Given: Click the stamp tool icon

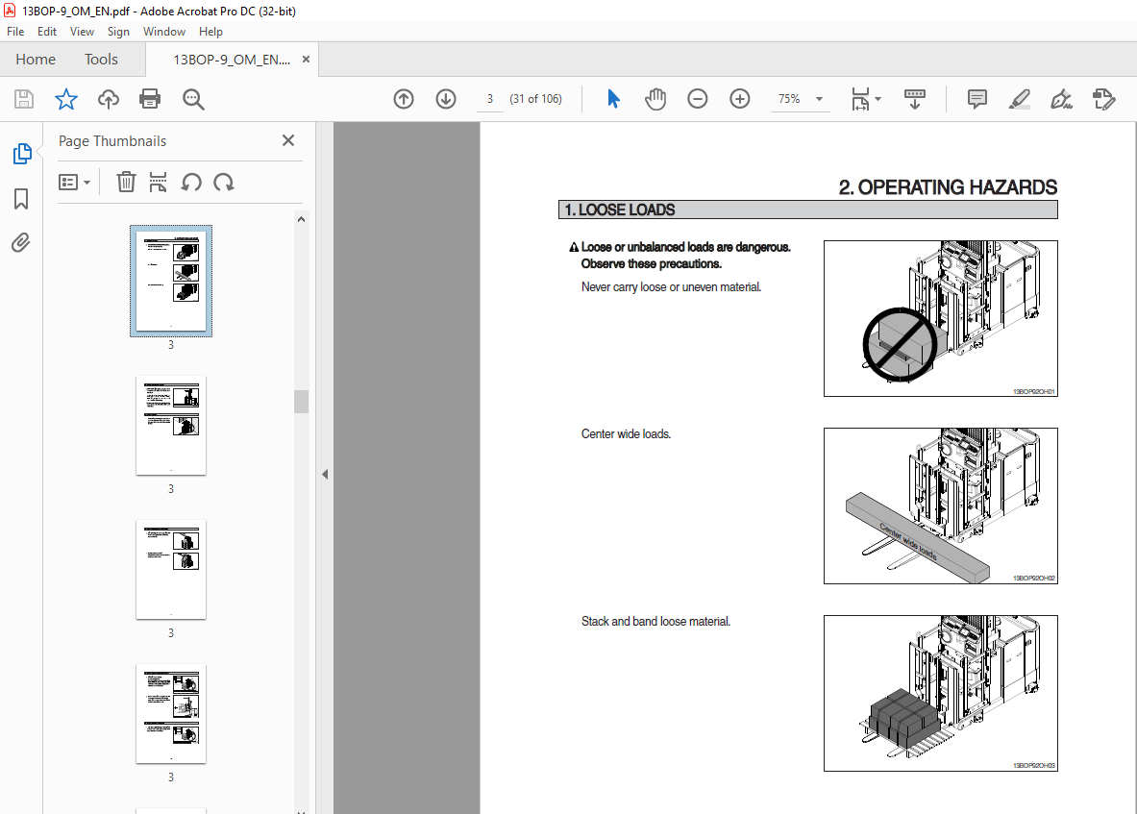Looking at the screenshot, I should pos(1103,99).
